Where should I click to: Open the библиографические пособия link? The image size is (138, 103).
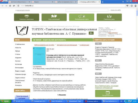coord(44,45)
